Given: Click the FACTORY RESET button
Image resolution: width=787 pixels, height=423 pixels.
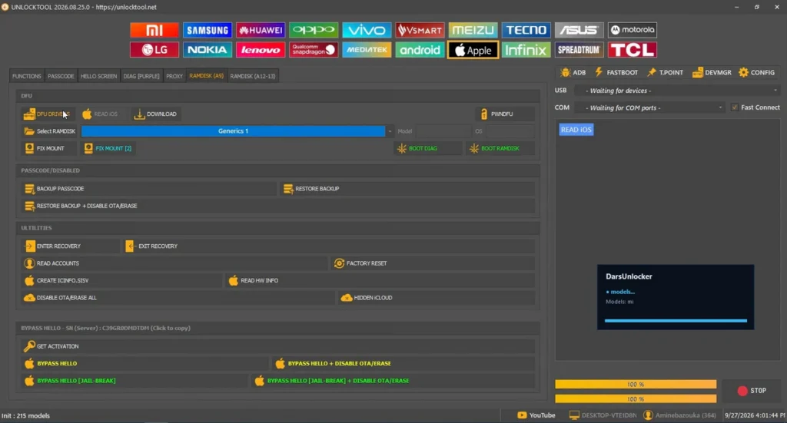Looking at the screenshot, I should click(433, 263).
